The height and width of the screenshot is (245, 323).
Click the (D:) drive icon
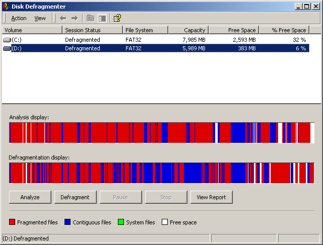tap(7, 49)
